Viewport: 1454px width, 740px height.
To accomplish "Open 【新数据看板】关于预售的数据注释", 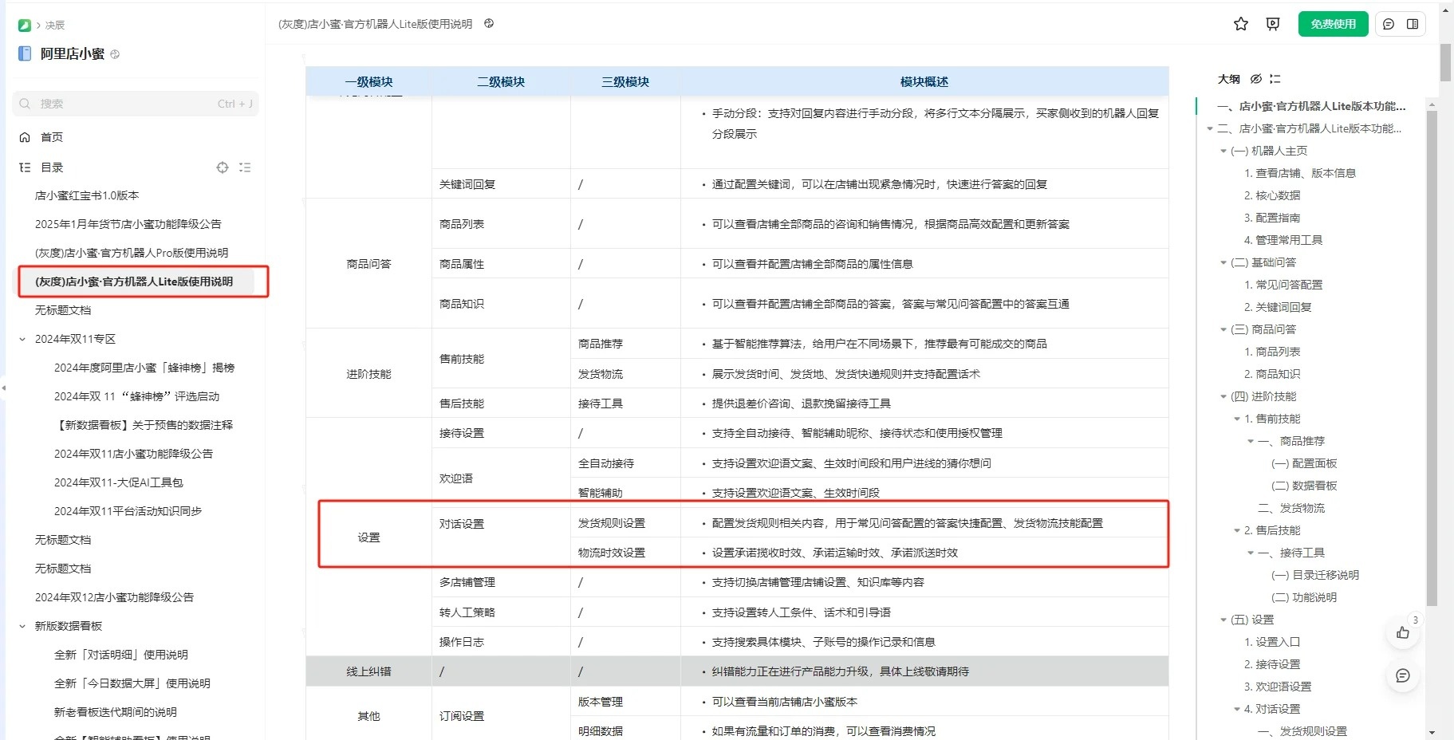I will 144,425.
